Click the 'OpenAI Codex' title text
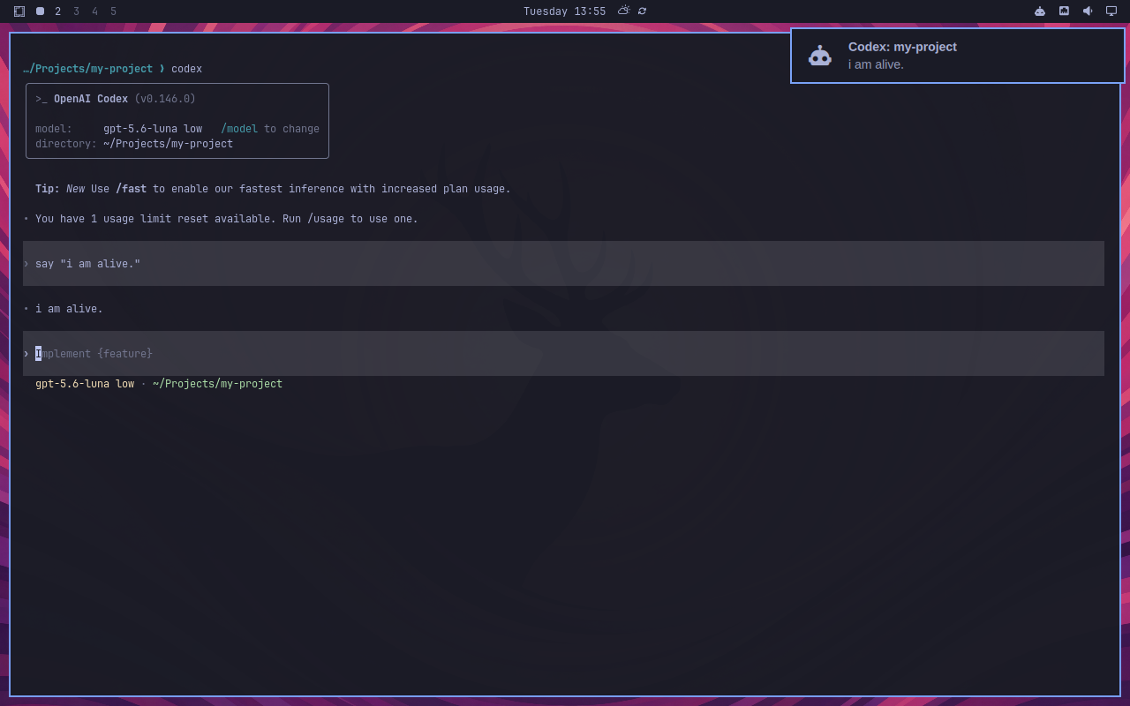 click(x=91, y=99)
